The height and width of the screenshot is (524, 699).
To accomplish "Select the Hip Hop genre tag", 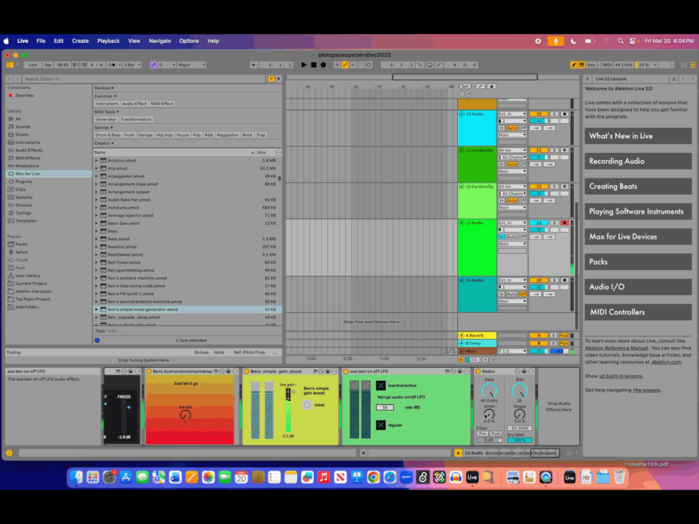I will (x=164, y=135).
